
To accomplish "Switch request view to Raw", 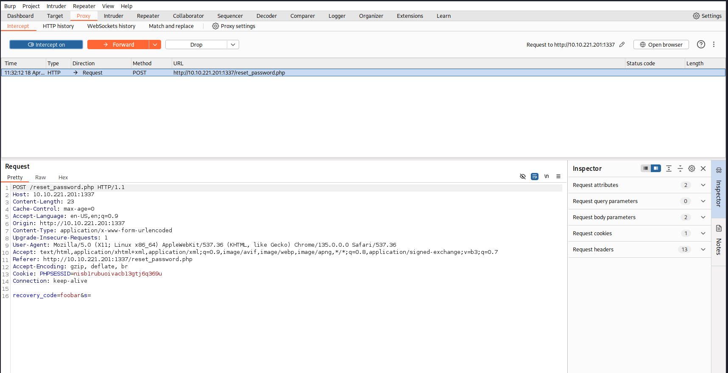I will click(x=41, y=177).
